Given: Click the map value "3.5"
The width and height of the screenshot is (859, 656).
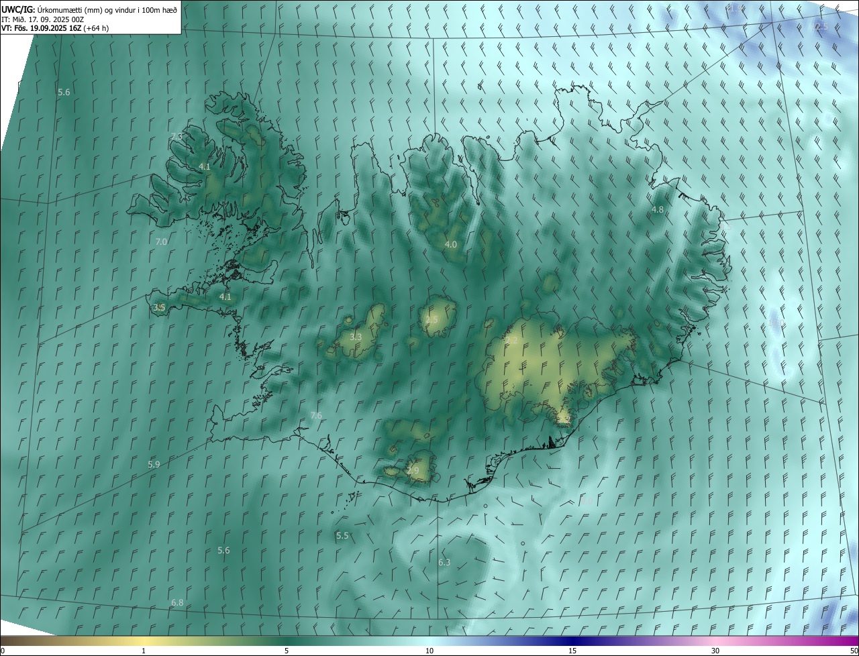Looking at the screenshot, I should pos(159,307).
